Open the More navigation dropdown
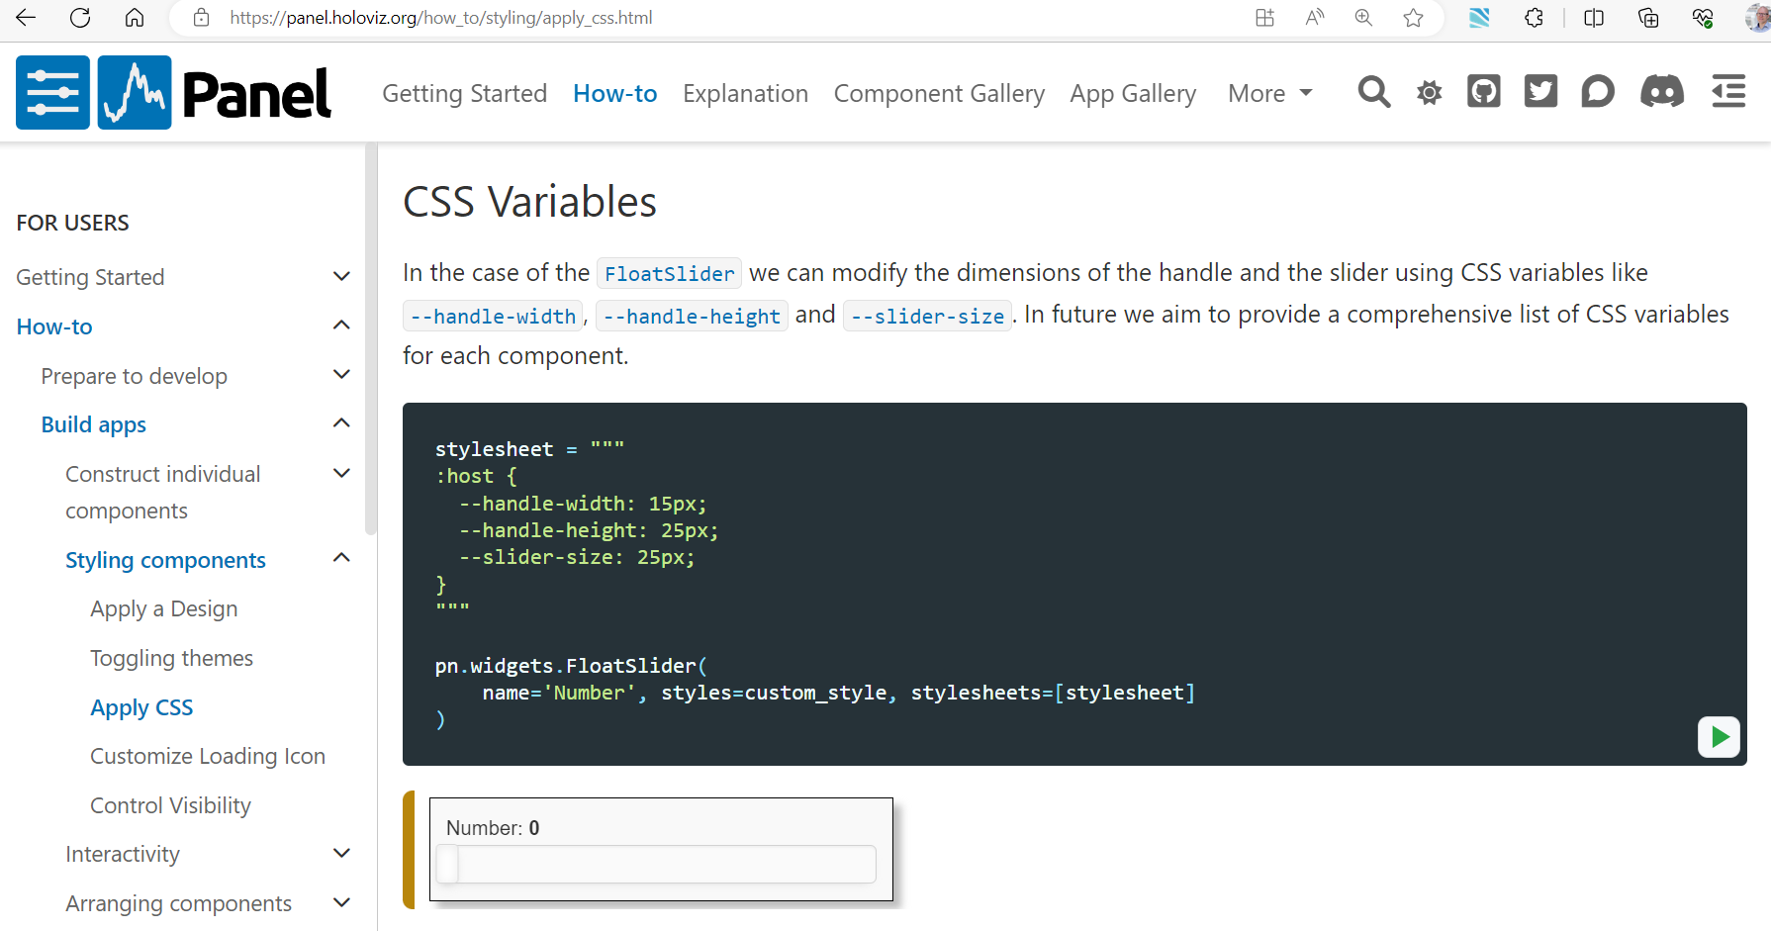Viewport: 1771px width, 931px height. 1269,93
